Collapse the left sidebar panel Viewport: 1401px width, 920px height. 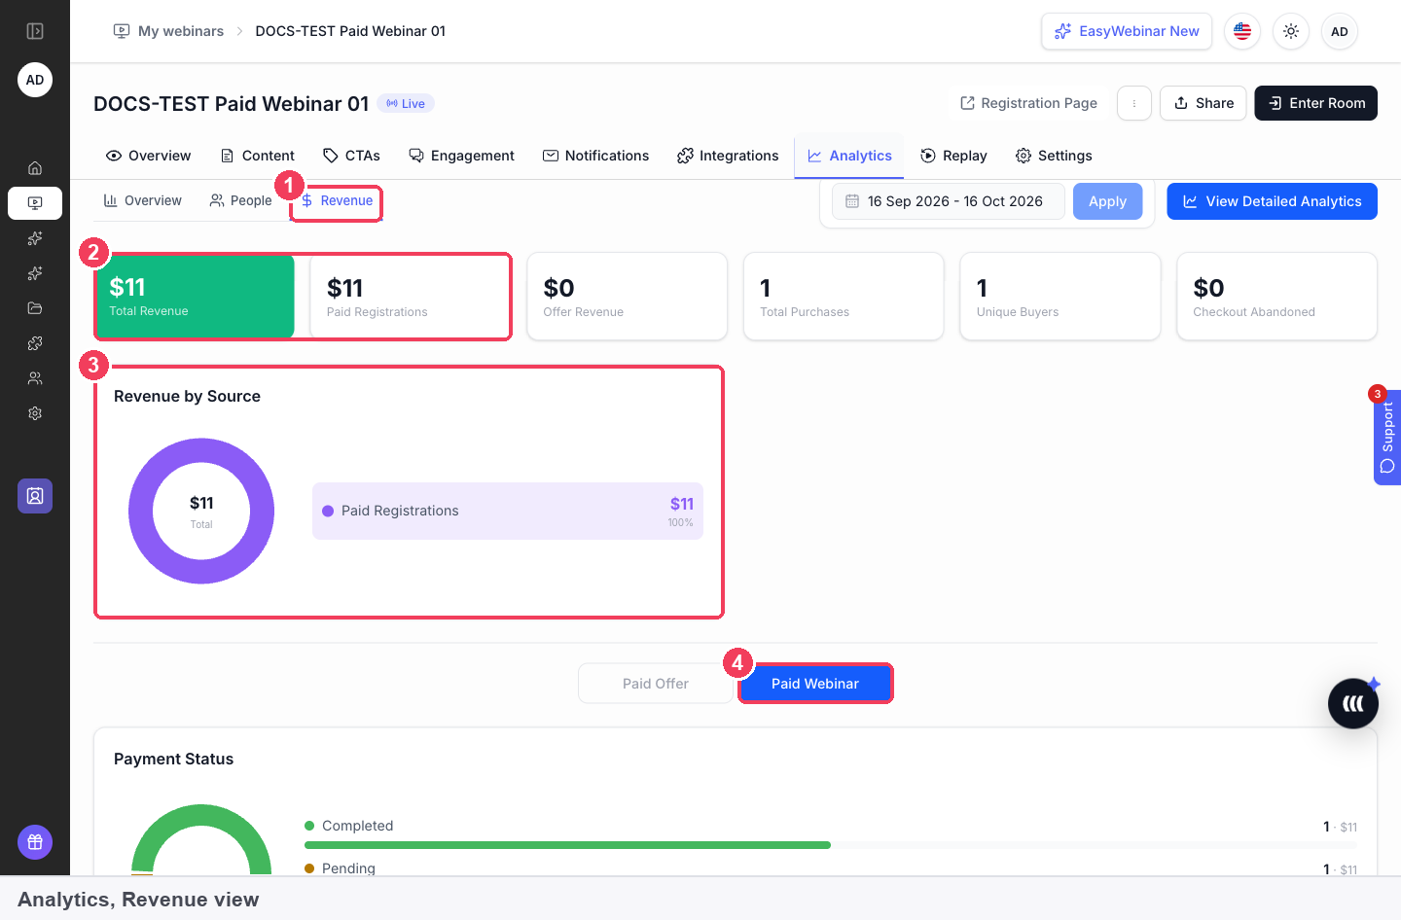[x=35, y=31]
